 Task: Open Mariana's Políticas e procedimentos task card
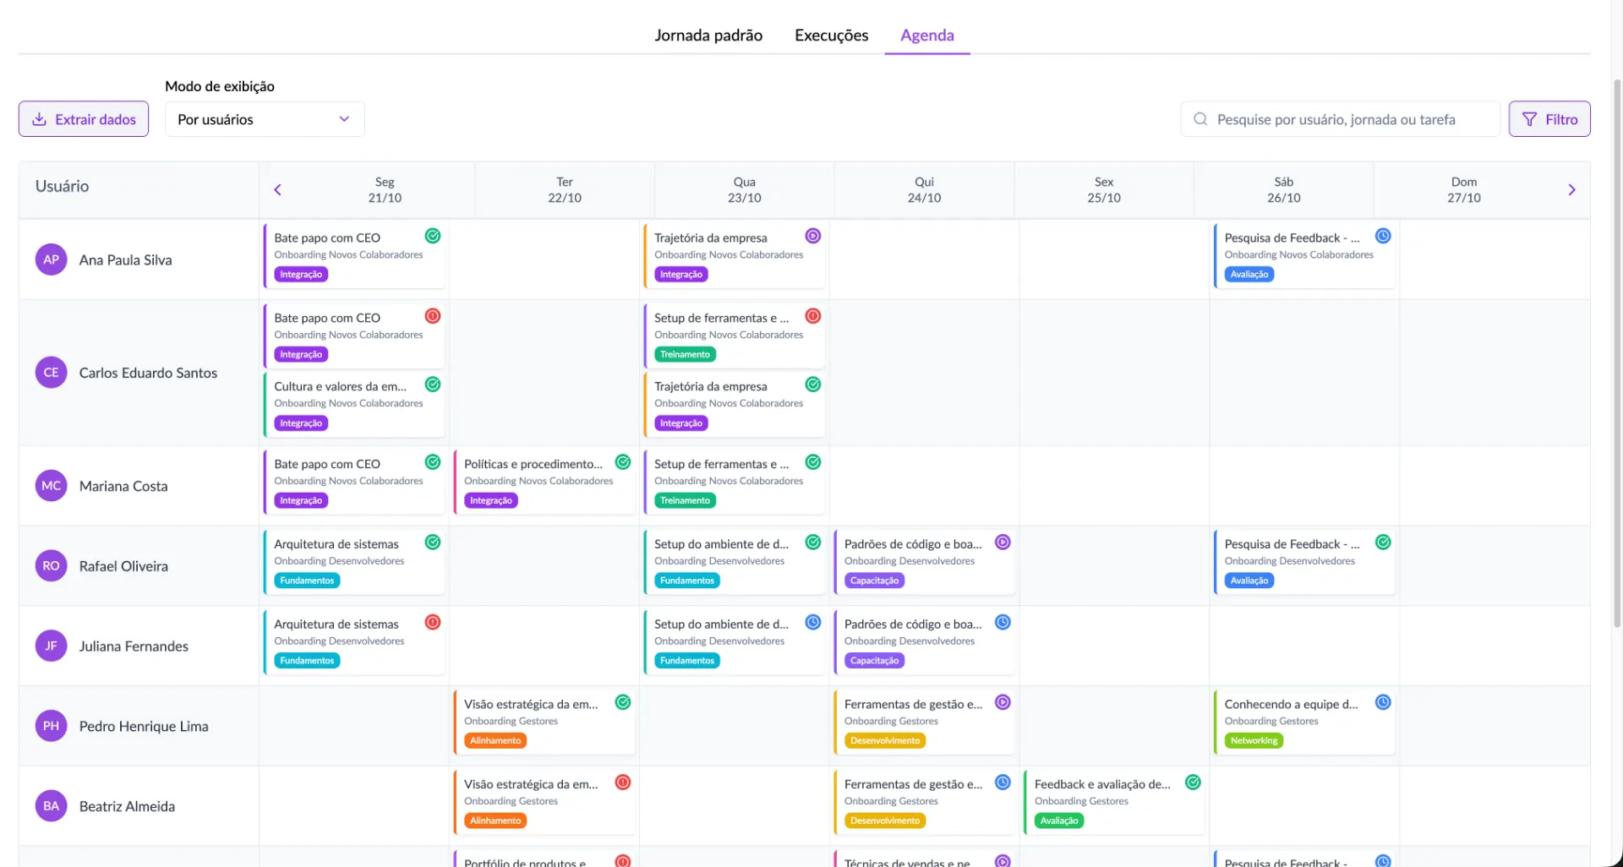[x=544, y=483]
